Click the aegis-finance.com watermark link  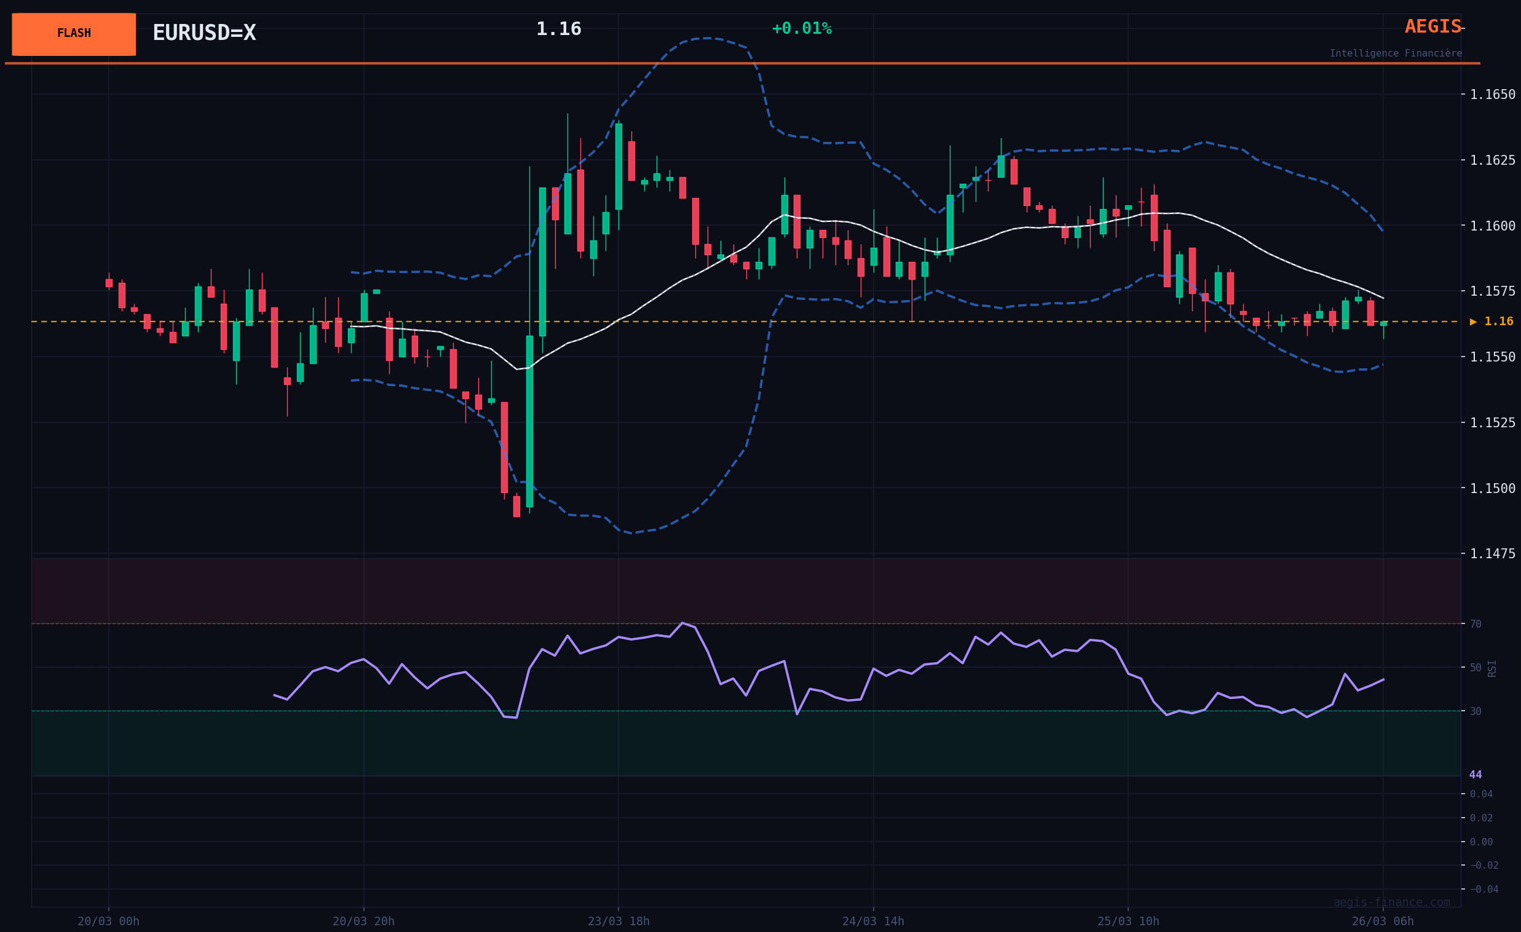click(1391, 902)
